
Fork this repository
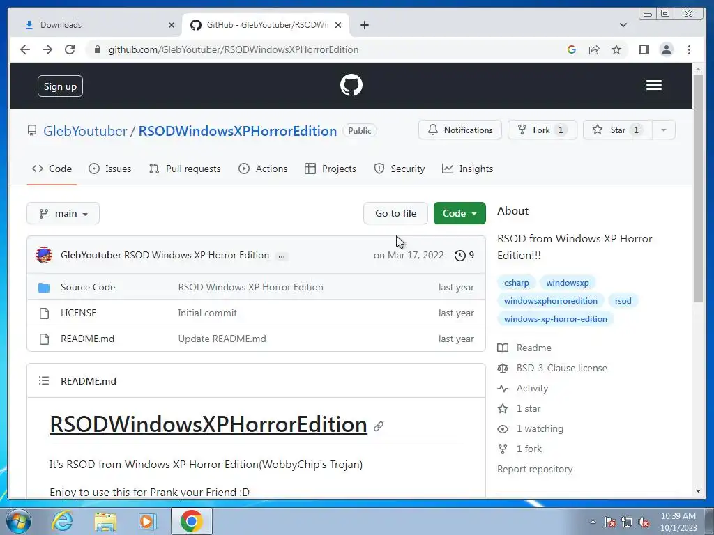pyautogui.click(x=542, y=130)
